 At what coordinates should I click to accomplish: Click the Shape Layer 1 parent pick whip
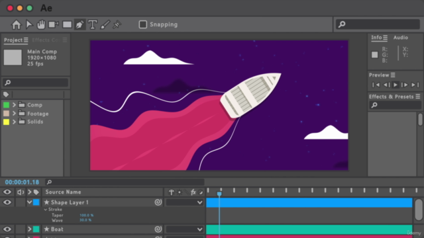click(x=158, y=202)
